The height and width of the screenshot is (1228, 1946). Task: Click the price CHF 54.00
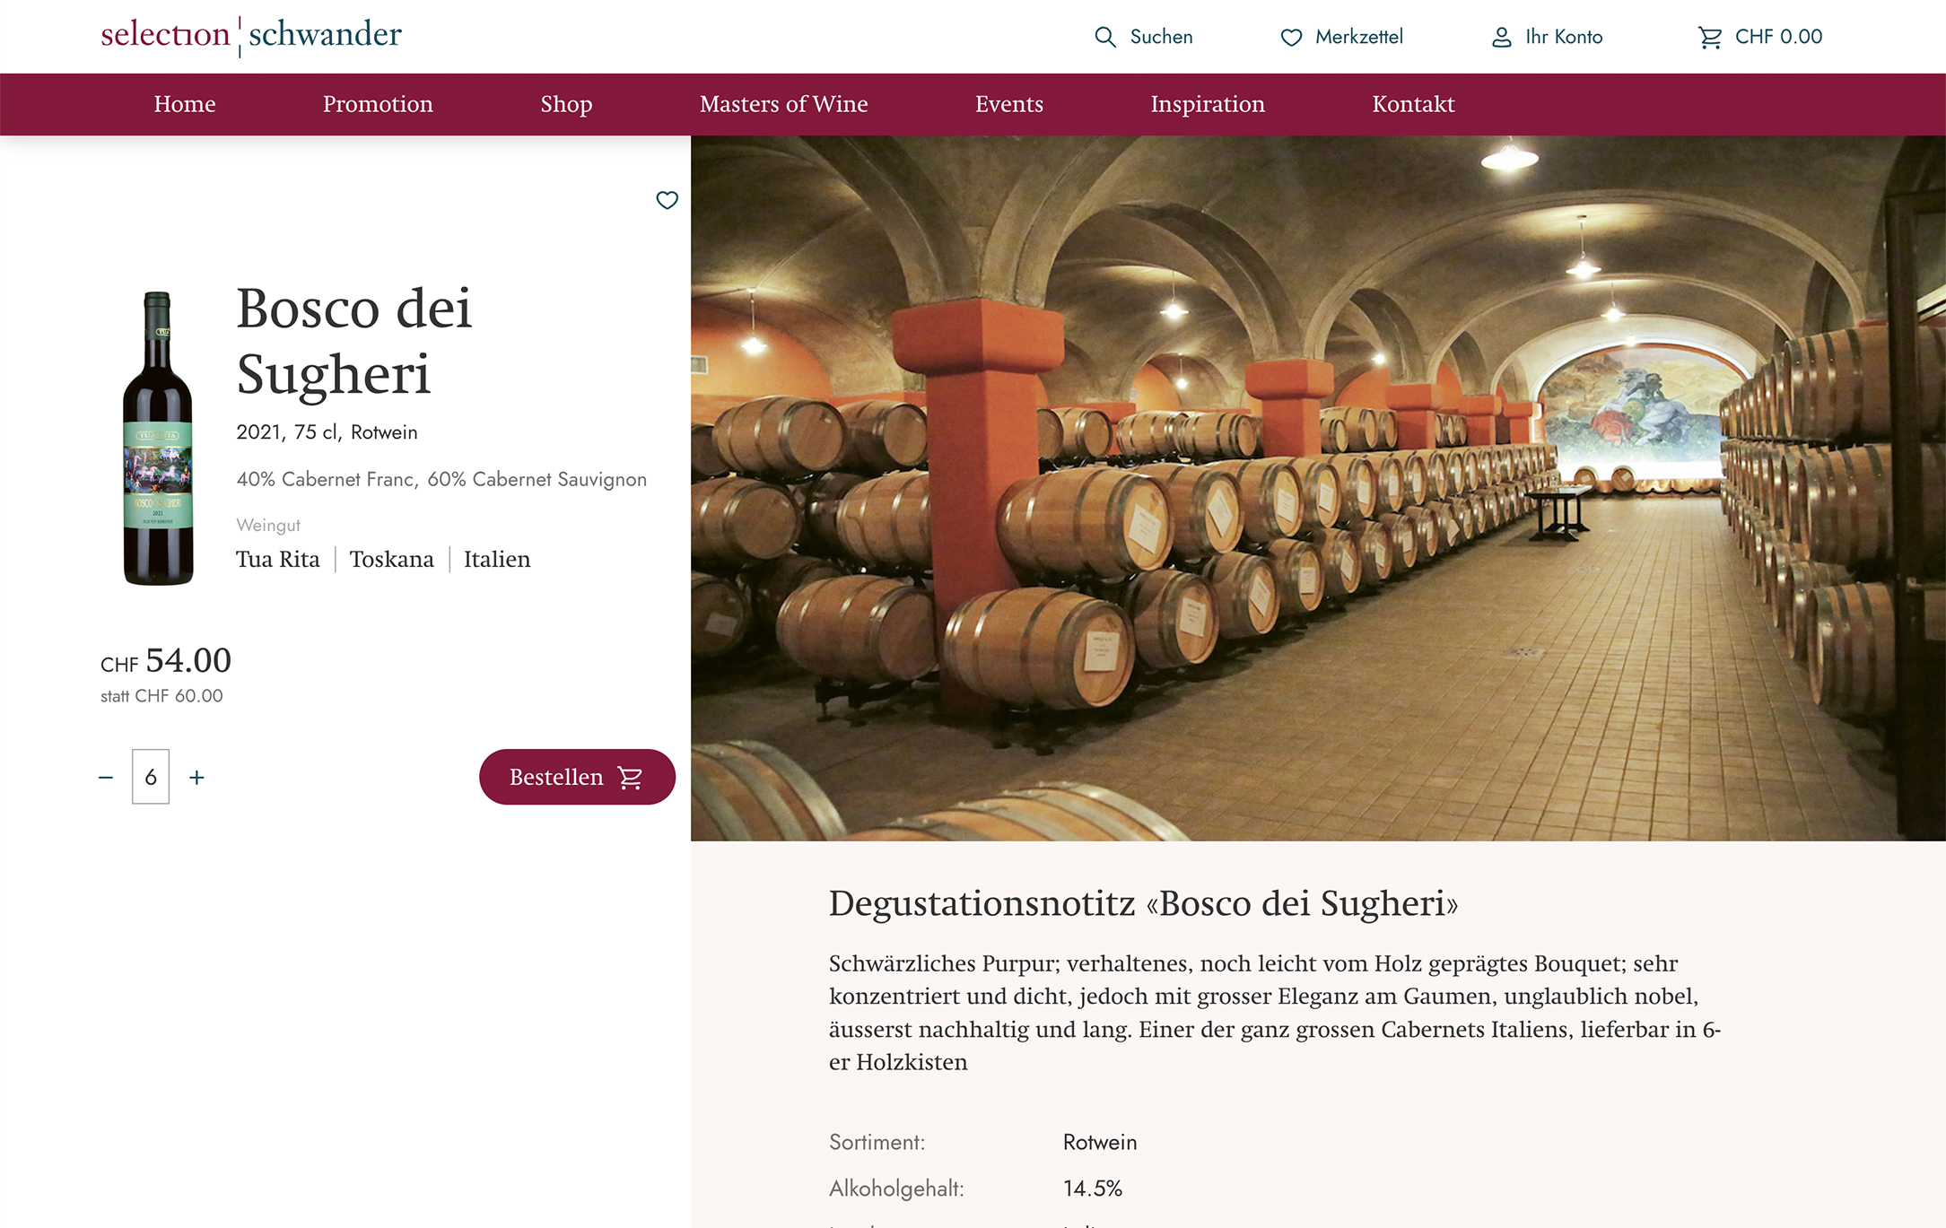click(166, 661)
